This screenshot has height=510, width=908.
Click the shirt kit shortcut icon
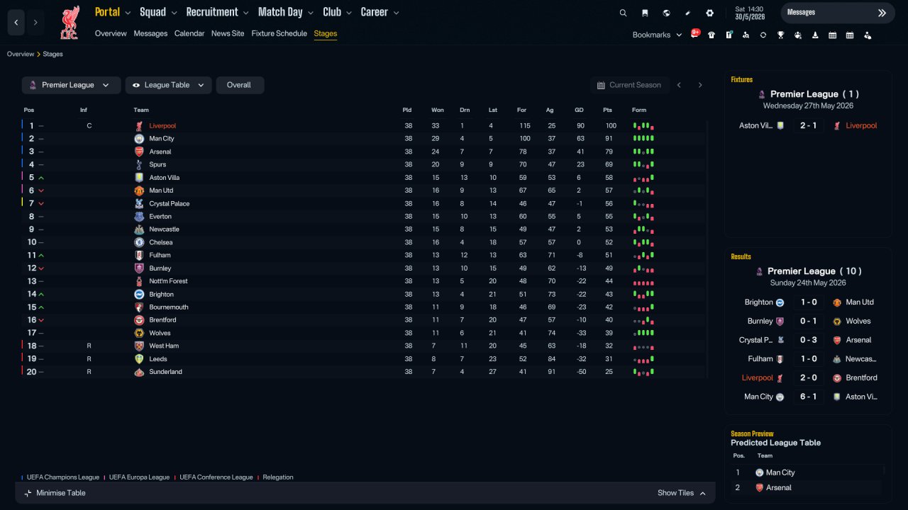[x=712, y=35]
